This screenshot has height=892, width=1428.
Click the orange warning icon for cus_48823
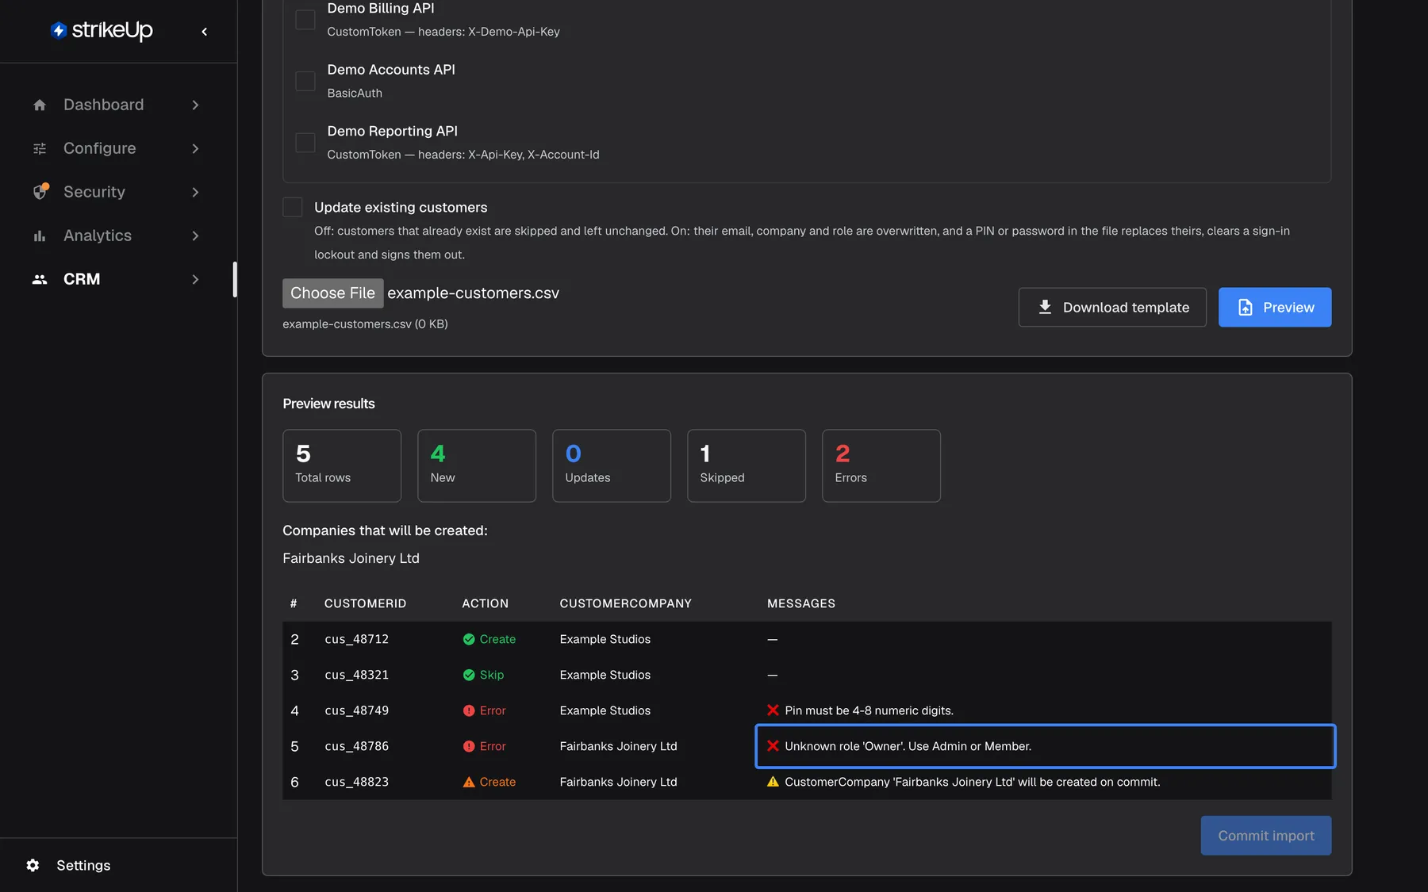[x=469, y=783]
